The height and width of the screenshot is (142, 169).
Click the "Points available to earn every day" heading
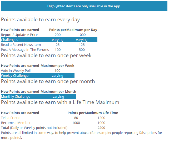[41, 20]
